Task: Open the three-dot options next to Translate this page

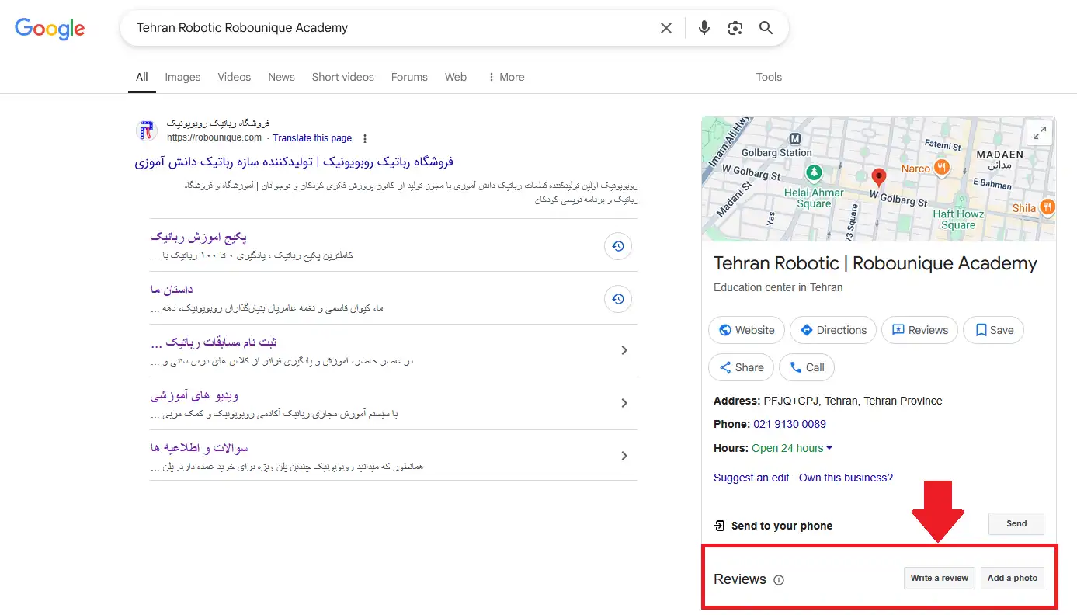Action: (x=365, y=138)
